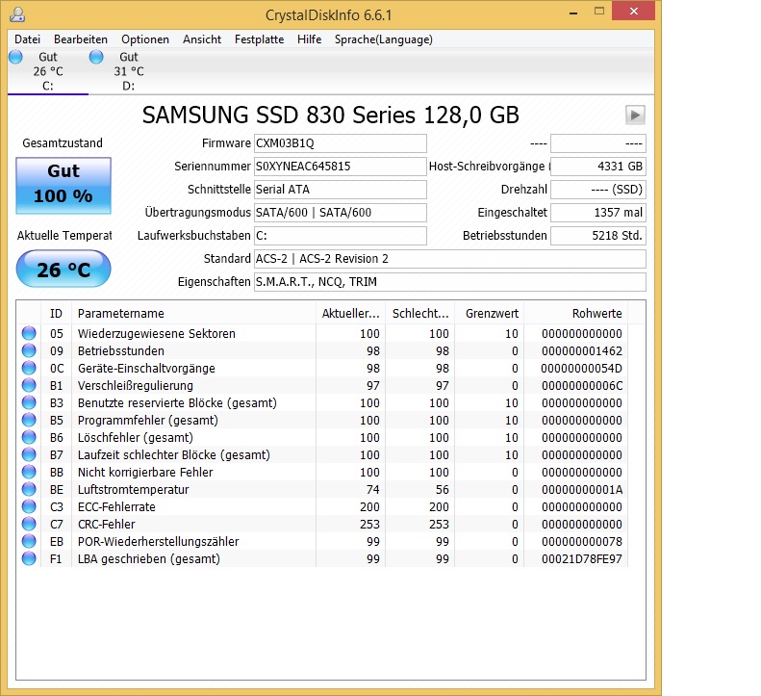The image size is (761, 696).
Task: Open the Datei menu
Action: [x=27, y=39]
